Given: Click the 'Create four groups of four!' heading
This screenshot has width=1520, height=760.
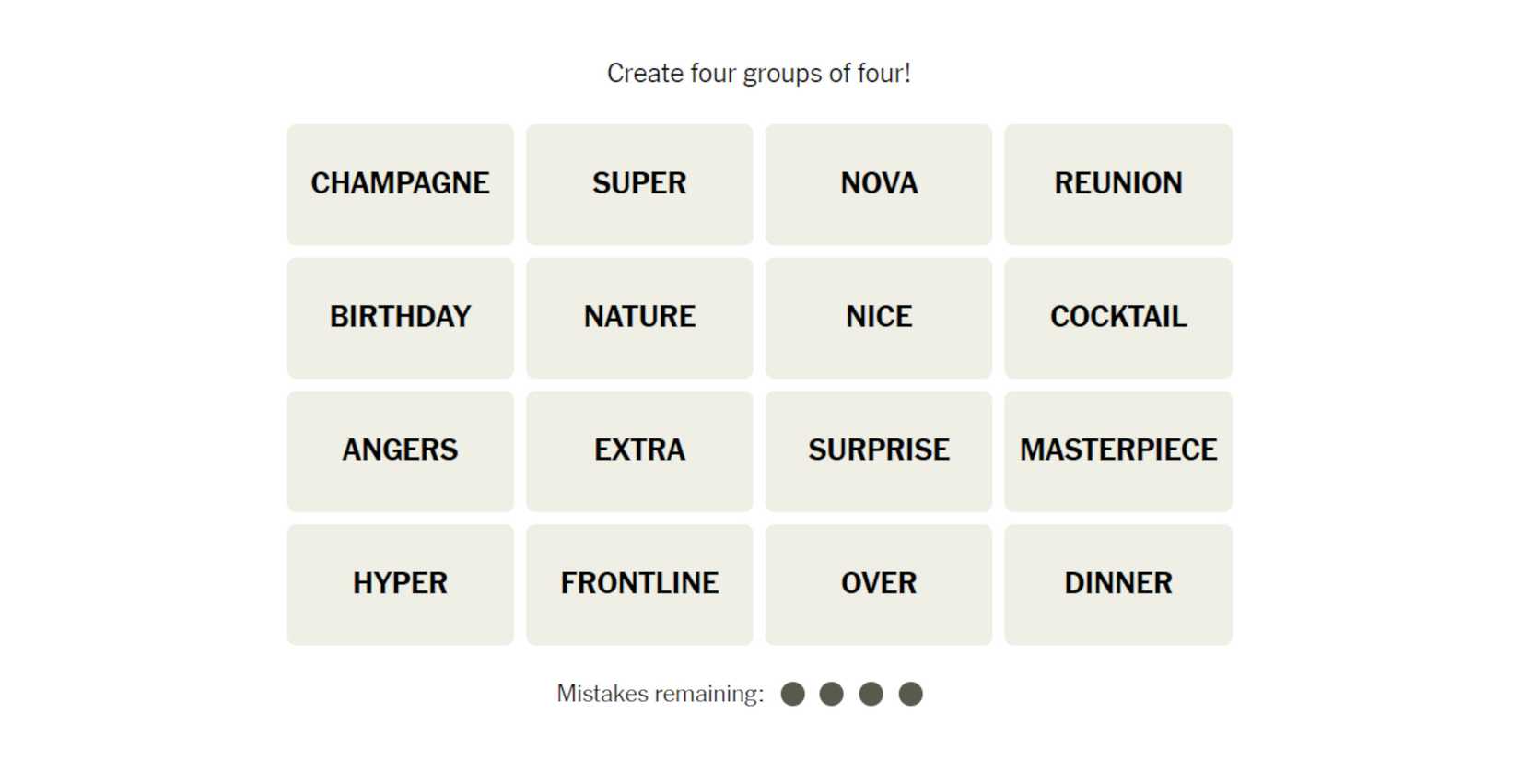Looking at the screenshot, I should pyautogui.click(x=759, y=74).
